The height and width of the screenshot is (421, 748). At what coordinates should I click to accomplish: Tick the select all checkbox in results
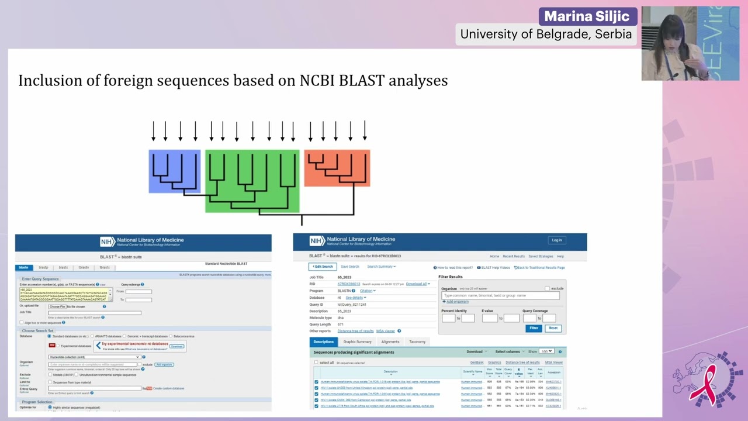pos(316,363)
